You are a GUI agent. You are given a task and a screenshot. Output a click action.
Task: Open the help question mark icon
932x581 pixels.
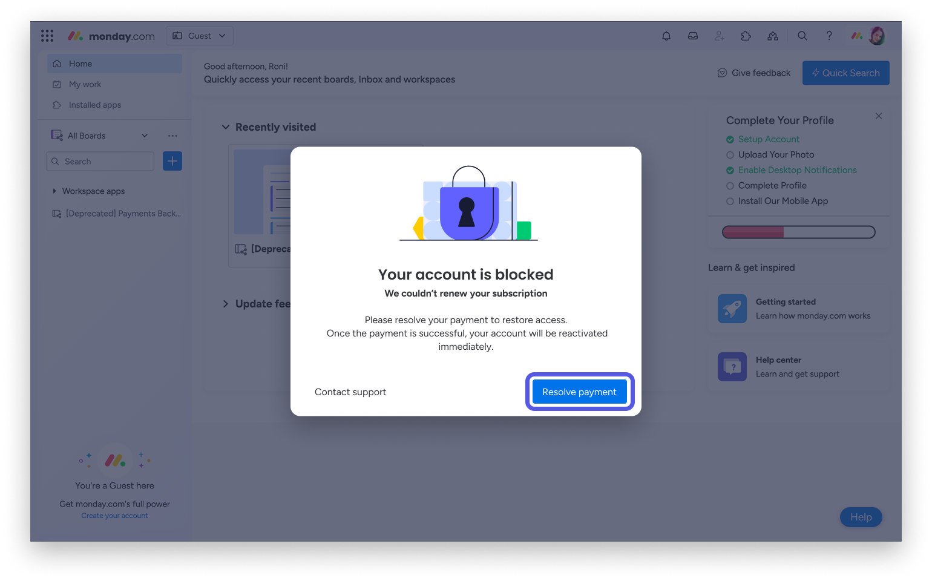[829, 36]
